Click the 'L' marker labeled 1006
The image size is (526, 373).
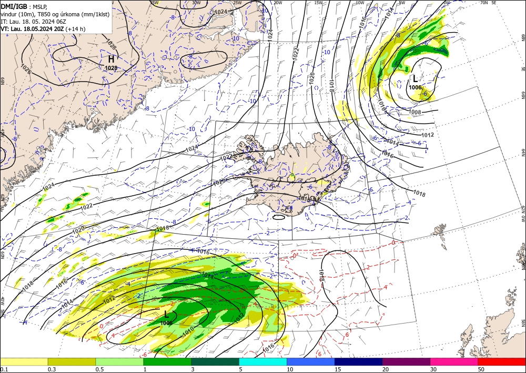415,79
